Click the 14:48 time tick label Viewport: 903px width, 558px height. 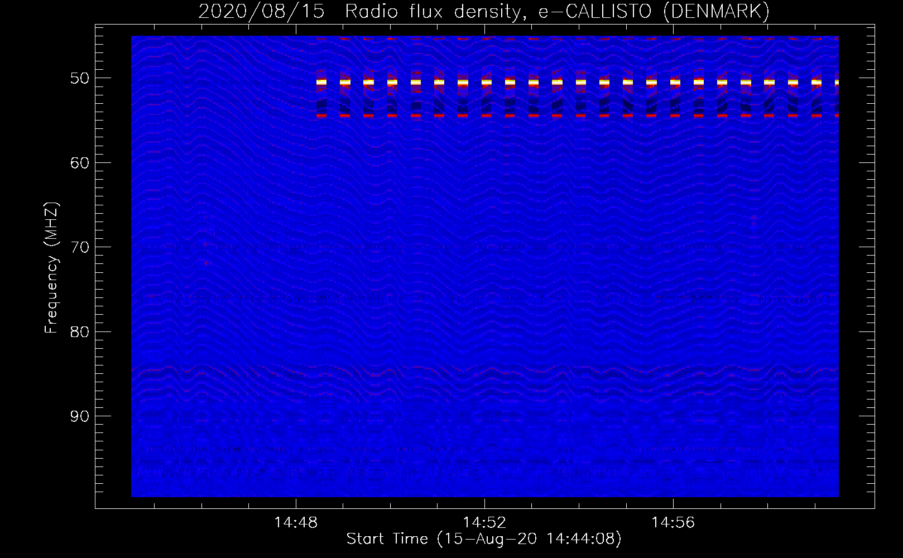tap(296, 523)
